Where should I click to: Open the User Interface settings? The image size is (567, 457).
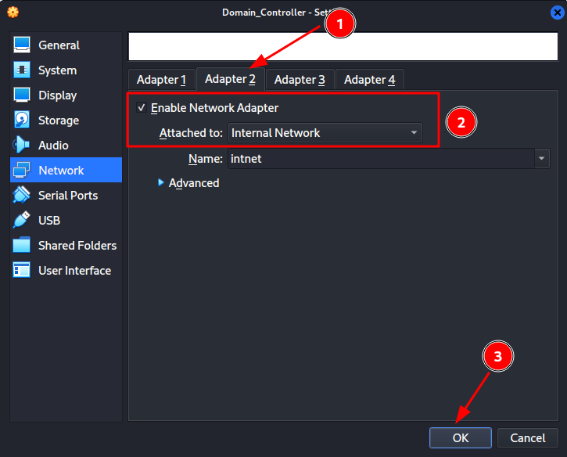(x=66, y=270)
